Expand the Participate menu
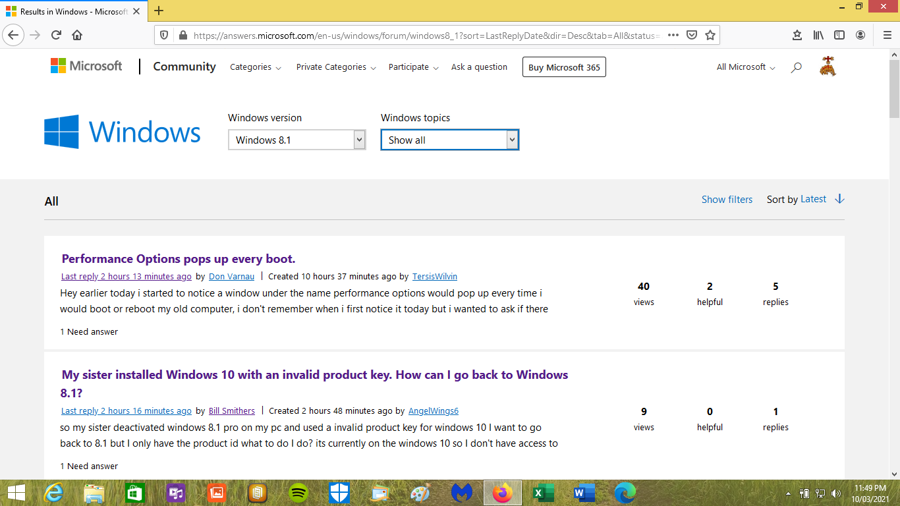Viewport: 900px width, 506px height. click(413, 67)
